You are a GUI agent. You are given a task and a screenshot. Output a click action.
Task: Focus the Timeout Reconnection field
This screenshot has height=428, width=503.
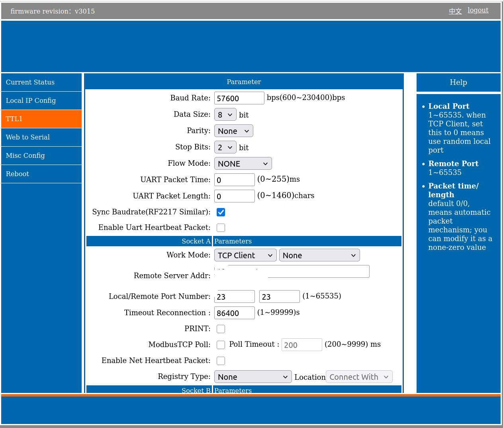(234, 313)
